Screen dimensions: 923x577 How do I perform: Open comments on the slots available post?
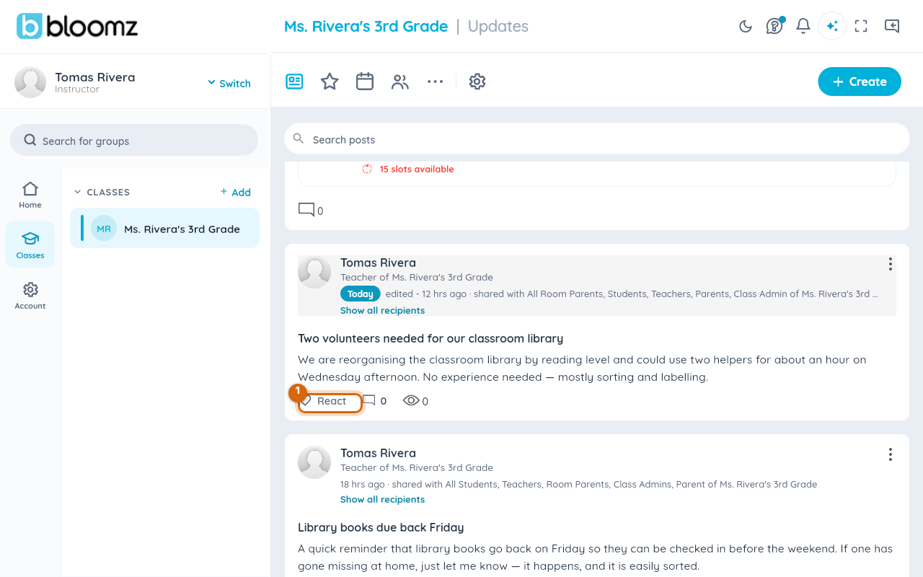[311, 211]
